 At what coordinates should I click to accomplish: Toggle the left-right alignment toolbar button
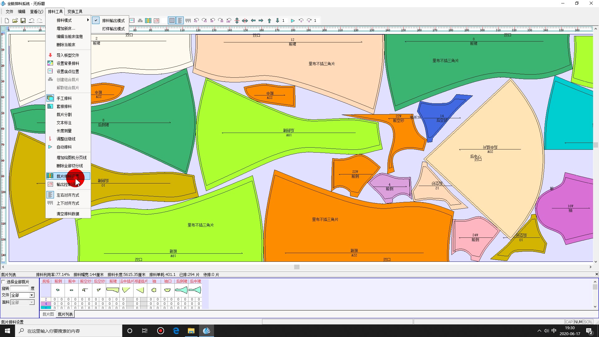point(180,21)
